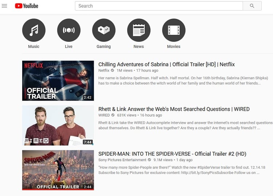Open SPIDER-MAN: INTO THE SPIDER-VERSE title
The image size is (273, 196).
172,154
